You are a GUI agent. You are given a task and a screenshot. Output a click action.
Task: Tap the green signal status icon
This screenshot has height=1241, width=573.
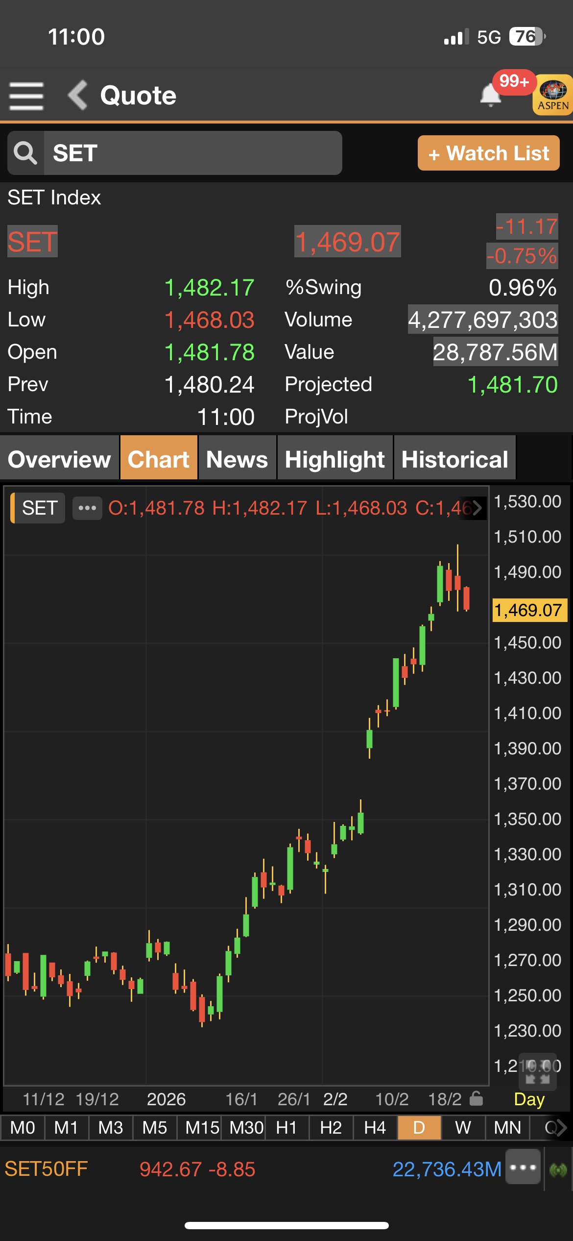tap(558, 1169)
